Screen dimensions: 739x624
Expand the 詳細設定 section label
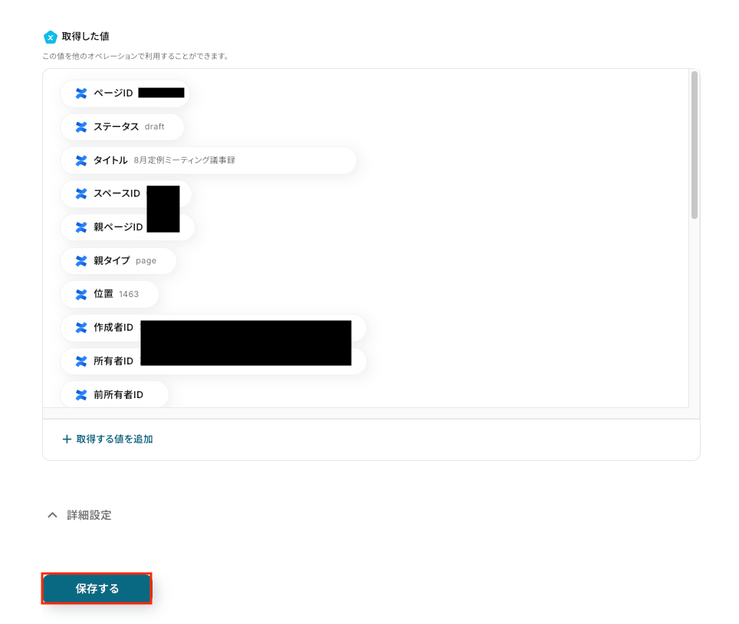(89, 515)
